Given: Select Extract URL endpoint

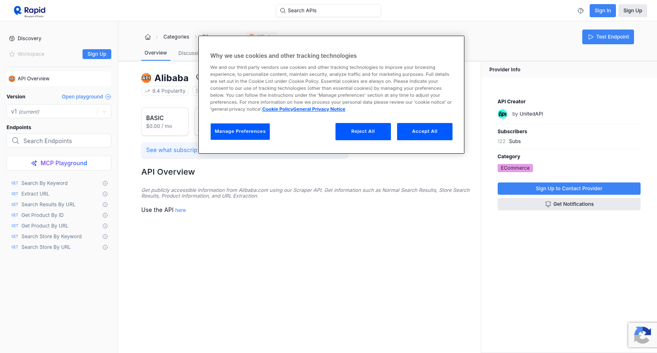Looking at the screenshot, I should coord(35,194).
